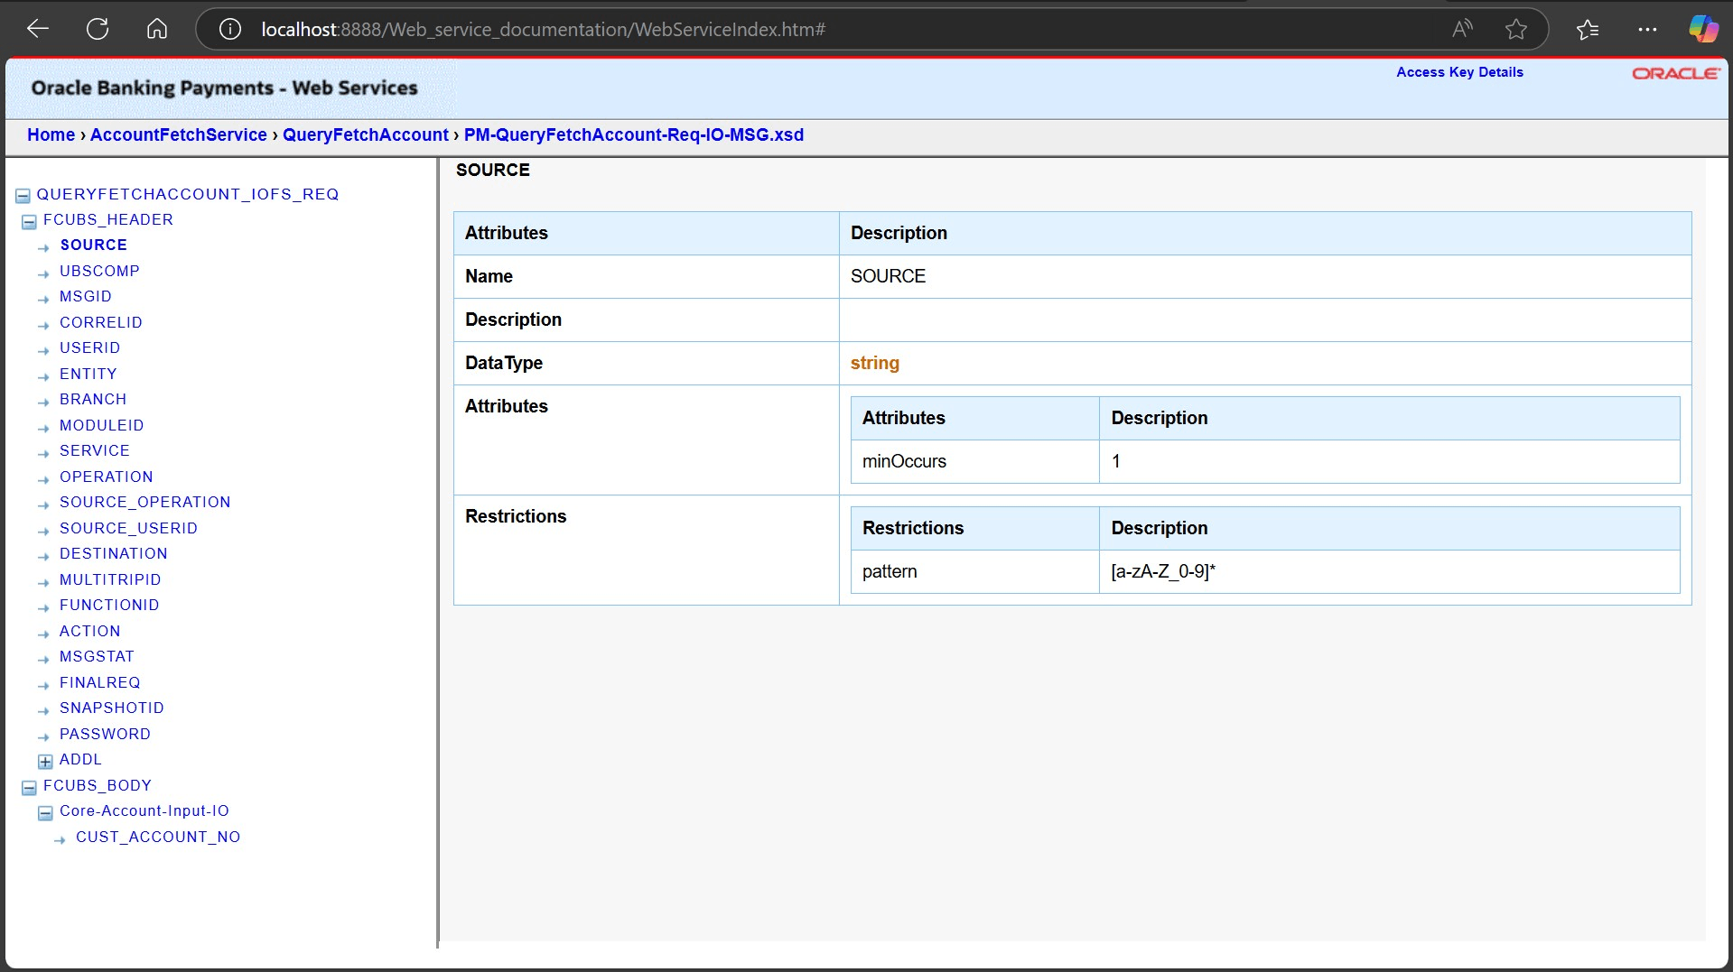
Task: Launch Copilot from the browser toolbar
Action: pos(1703,29)
